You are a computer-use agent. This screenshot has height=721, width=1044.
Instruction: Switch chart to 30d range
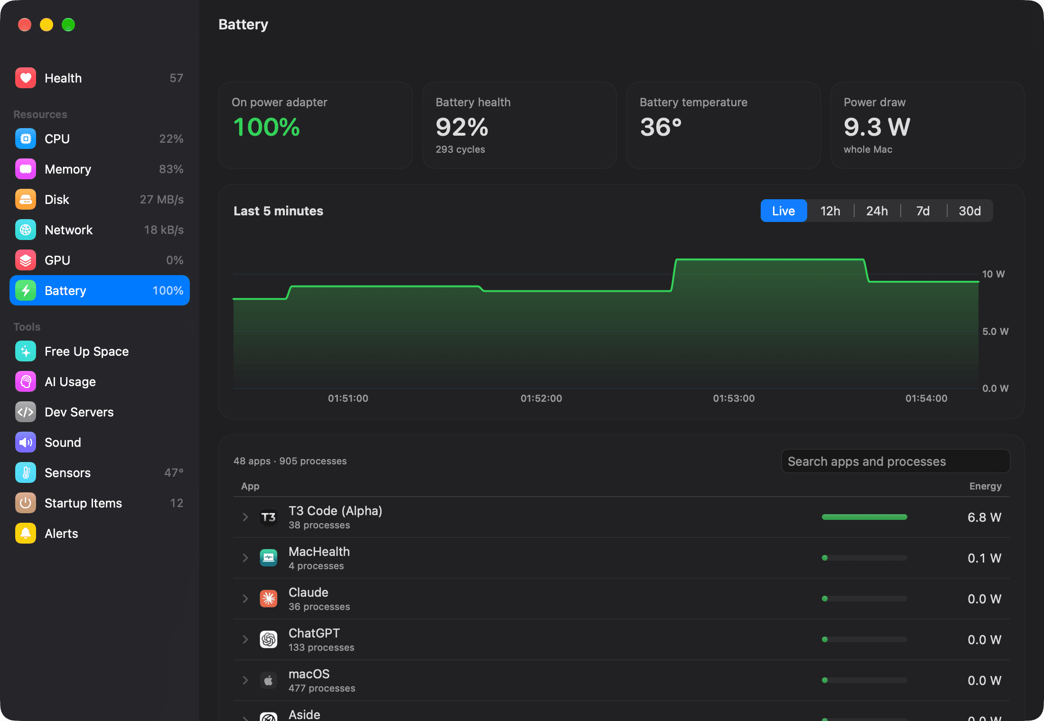(969, 211)
